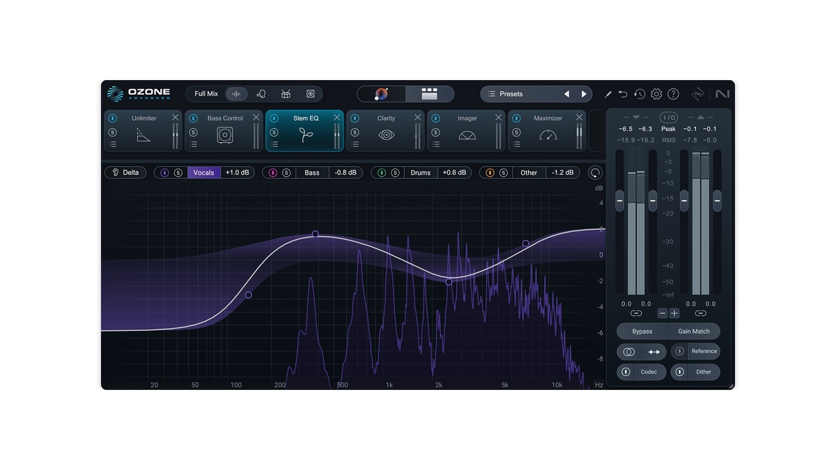The image size is (836, 470).
Task: Toggle the Other stem power button
Action: point(490,173)
